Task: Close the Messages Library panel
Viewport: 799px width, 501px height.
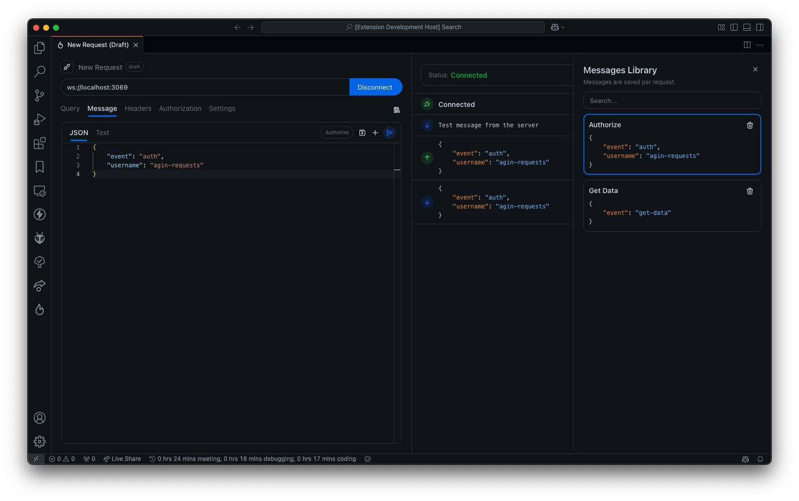Action: coord(755,69)
